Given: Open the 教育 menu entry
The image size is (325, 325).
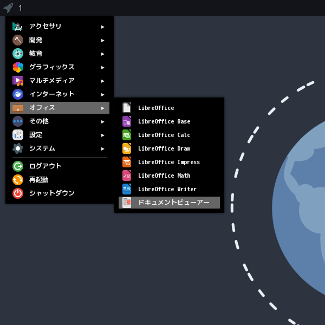Looking at the screenshot, I should [60, 54].
